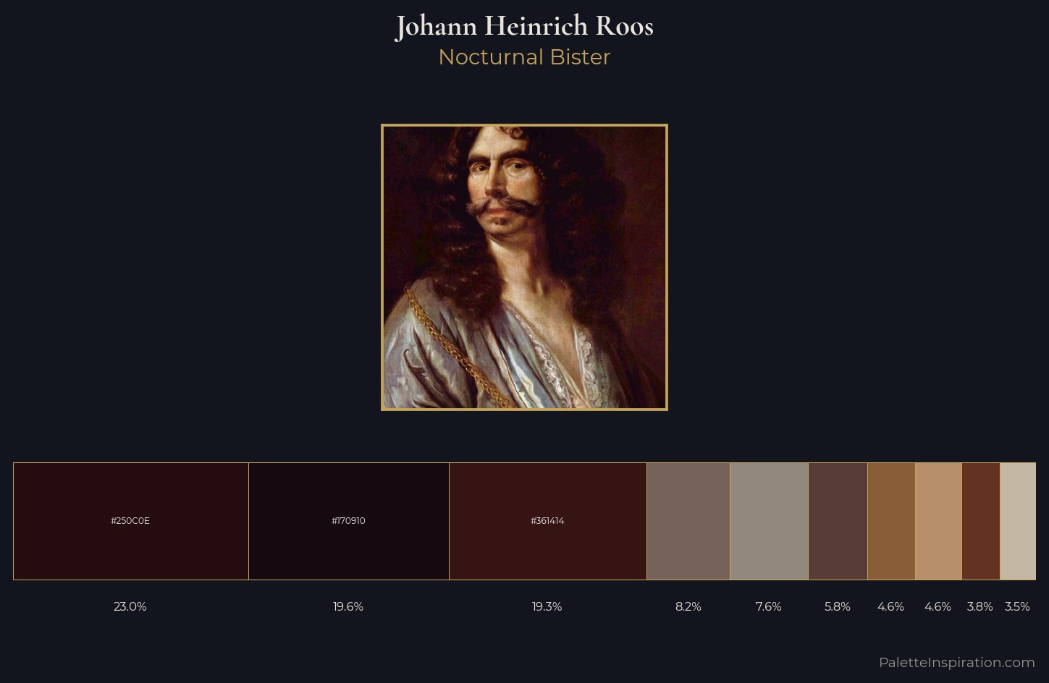Choose the 4.6% light tan swatch

(938, 521)
